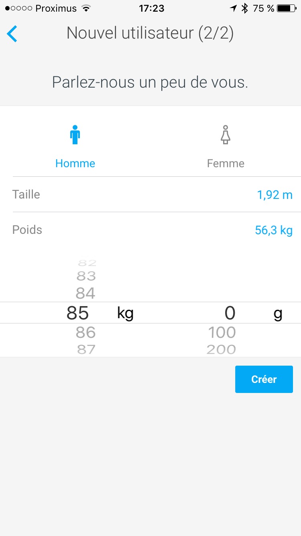301x536 pixels.
Task: Tap the Taille row label
Action: click(26, 194)
